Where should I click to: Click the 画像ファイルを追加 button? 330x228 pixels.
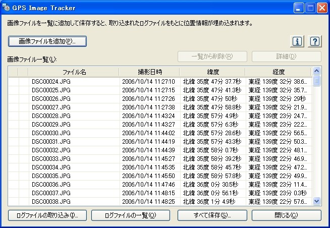[47, 41]
